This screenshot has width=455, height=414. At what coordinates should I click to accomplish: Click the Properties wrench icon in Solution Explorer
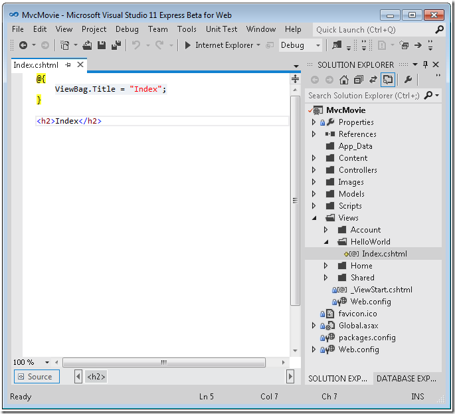pos(408,80)
